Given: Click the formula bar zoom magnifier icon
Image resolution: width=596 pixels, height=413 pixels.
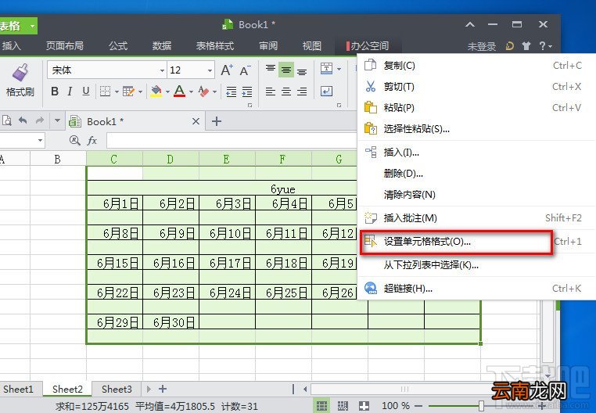Looking at the screenshot, I should [x=75, y=141].
